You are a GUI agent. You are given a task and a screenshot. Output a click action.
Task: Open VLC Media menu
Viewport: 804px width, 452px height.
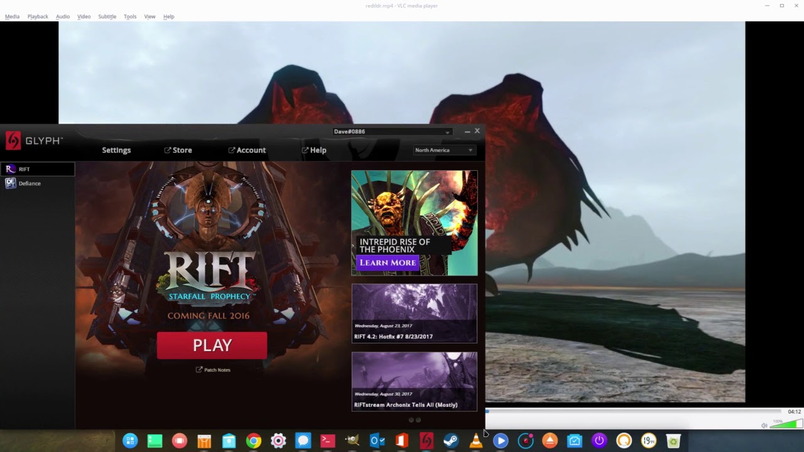12,16
